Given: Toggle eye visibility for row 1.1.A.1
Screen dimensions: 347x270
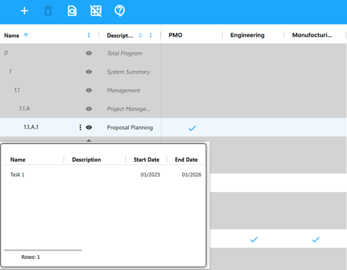Looking at the screenshot, I should tap(89, 127).
